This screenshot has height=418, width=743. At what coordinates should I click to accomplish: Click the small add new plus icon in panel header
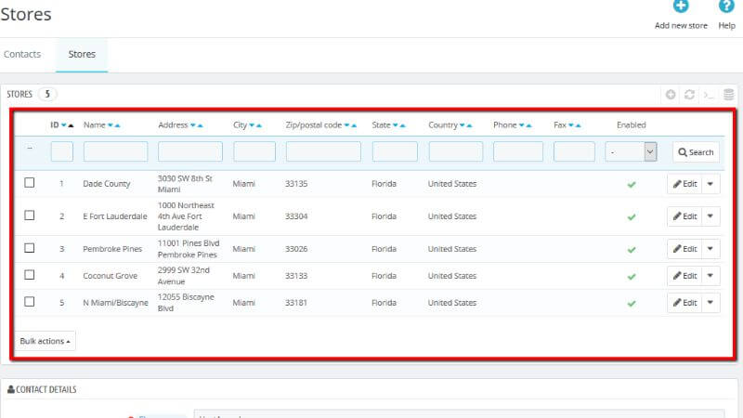(671, 95)
